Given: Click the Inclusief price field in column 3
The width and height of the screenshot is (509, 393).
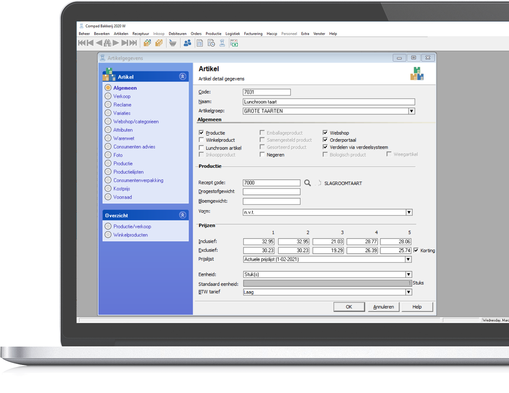Looking at the screenshot, I should pos(328,242).
